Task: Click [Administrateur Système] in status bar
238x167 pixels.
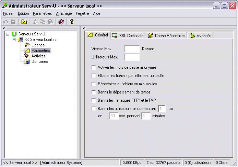Action: click(61, 163)
